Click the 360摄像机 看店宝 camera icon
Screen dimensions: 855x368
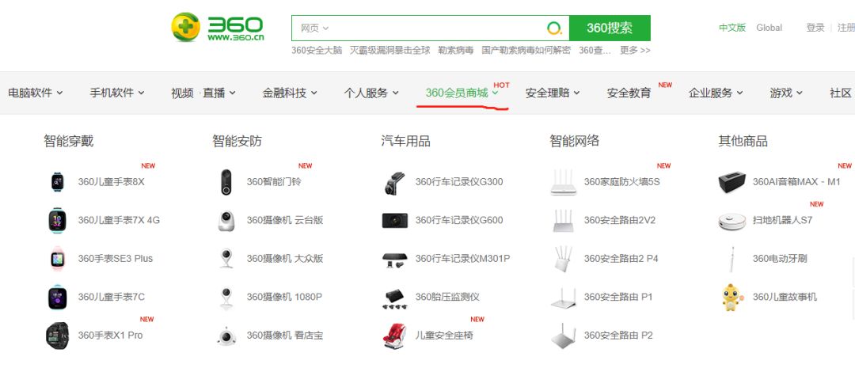point(226,336)
